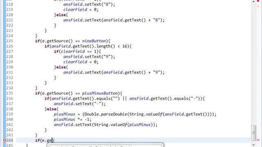Image resolution: width=262 pixels, height=147 pixels.
Task: Click line number 230 in the gutter
Action: click(9, 67)
